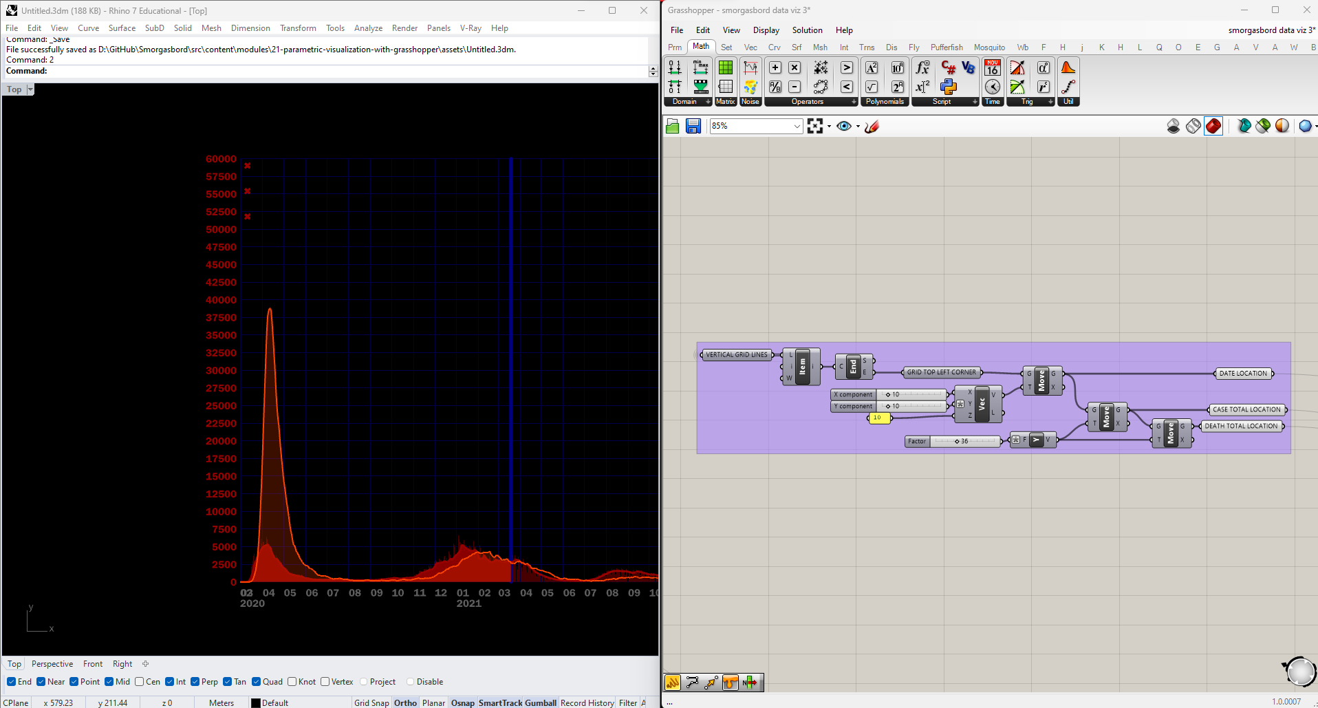Open the Solution menu in Grasshopper
The image size is (1318, 708).
point(807,30)
